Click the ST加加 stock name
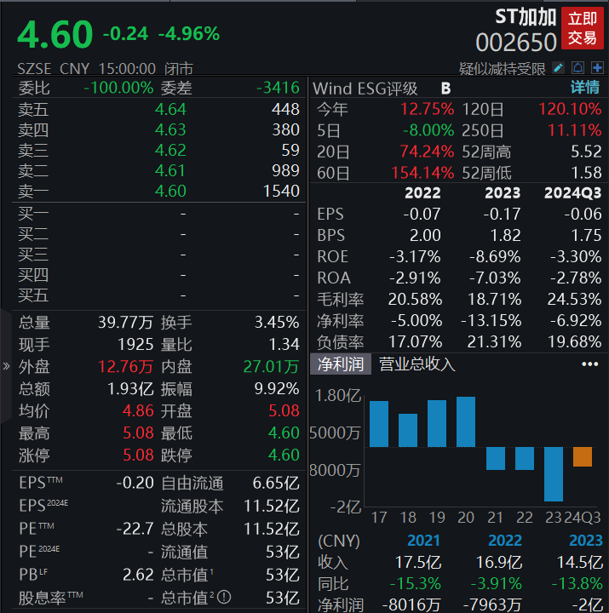The width and height of the screenshot is (609, 613). pos(526,17)
